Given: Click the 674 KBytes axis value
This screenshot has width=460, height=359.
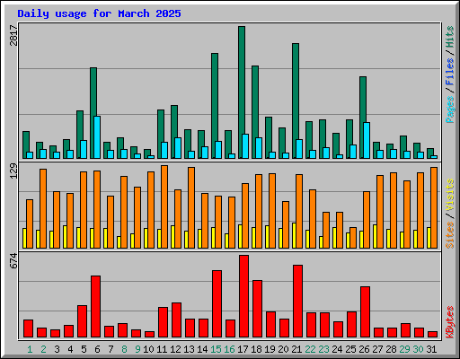Looking at the screenshot, I should tap(13, 260).
